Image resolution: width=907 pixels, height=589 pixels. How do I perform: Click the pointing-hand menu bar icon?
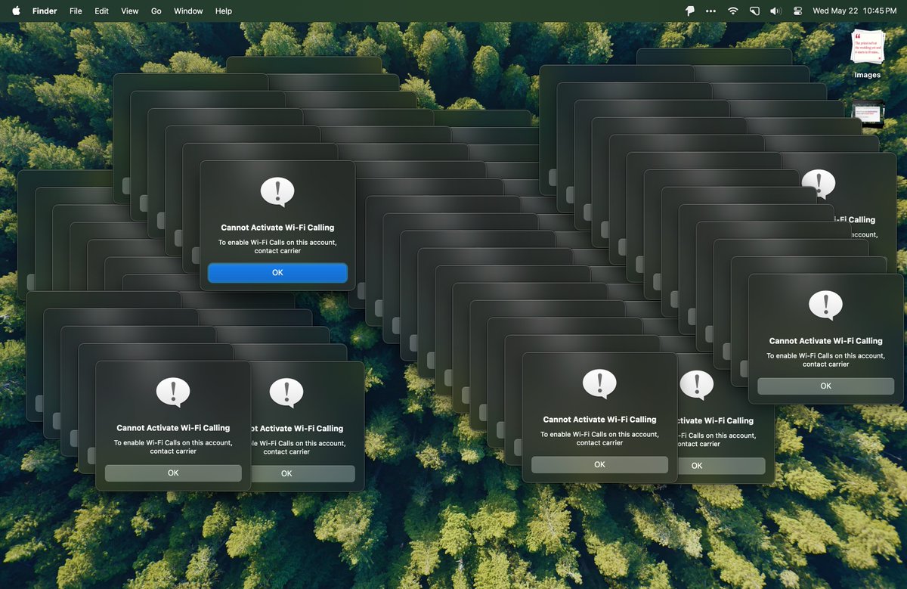point(689,11)
